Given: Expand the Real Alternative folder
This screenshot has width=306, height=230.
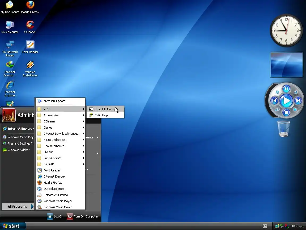Looking at the screenshot, I should coord(61,146).
